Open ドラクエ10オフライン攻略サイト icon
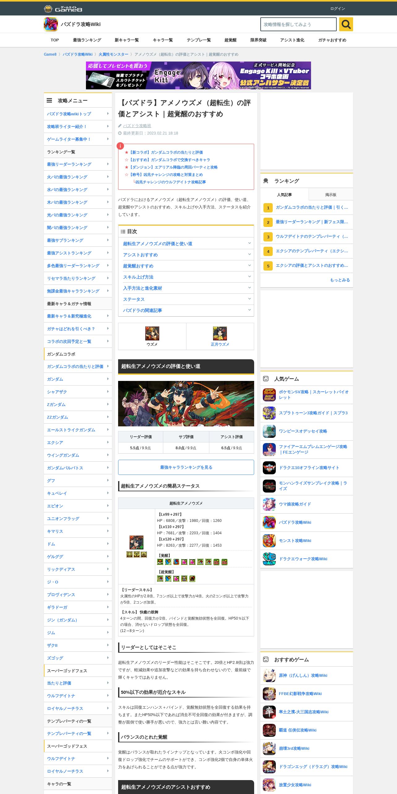The image size is (397, 794). (269, 468)
